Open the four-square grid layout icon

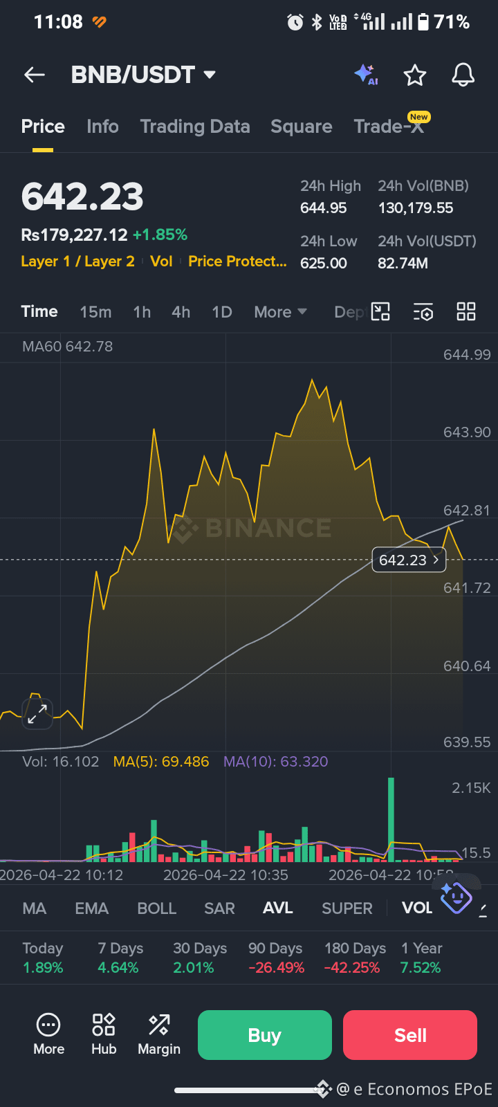[466, 312]
